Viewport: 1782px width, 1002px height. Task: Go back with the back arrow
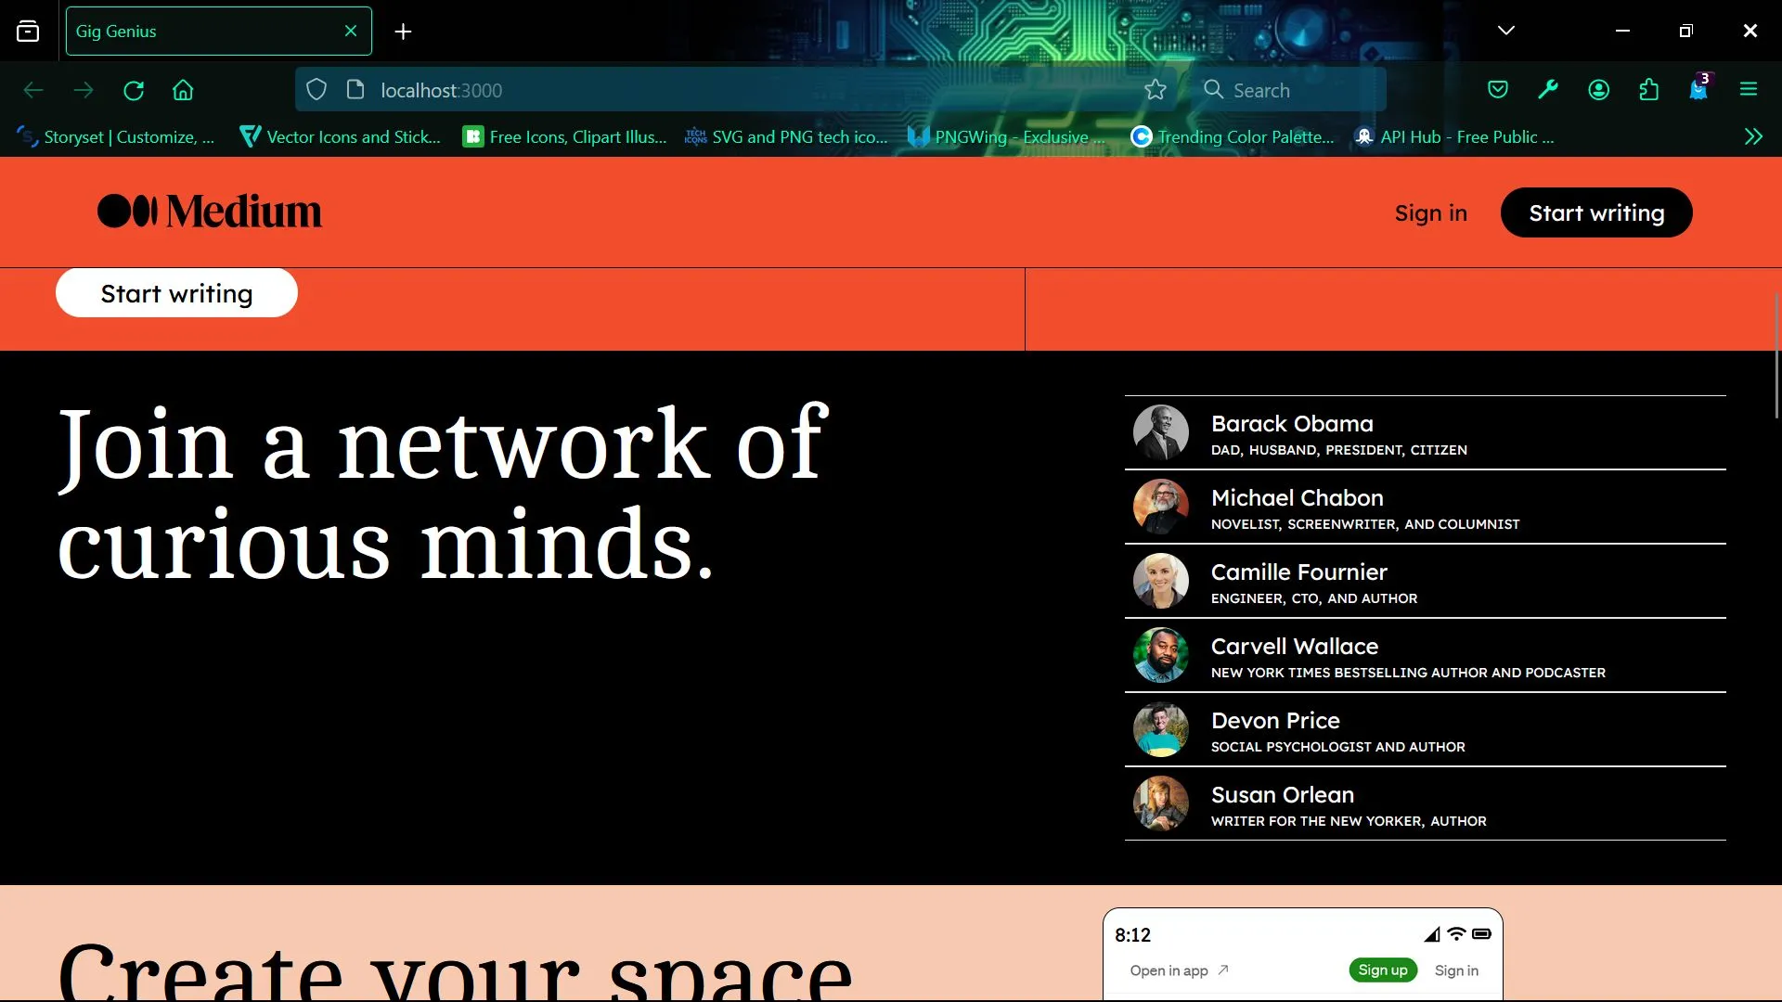[x=33, y=90]
